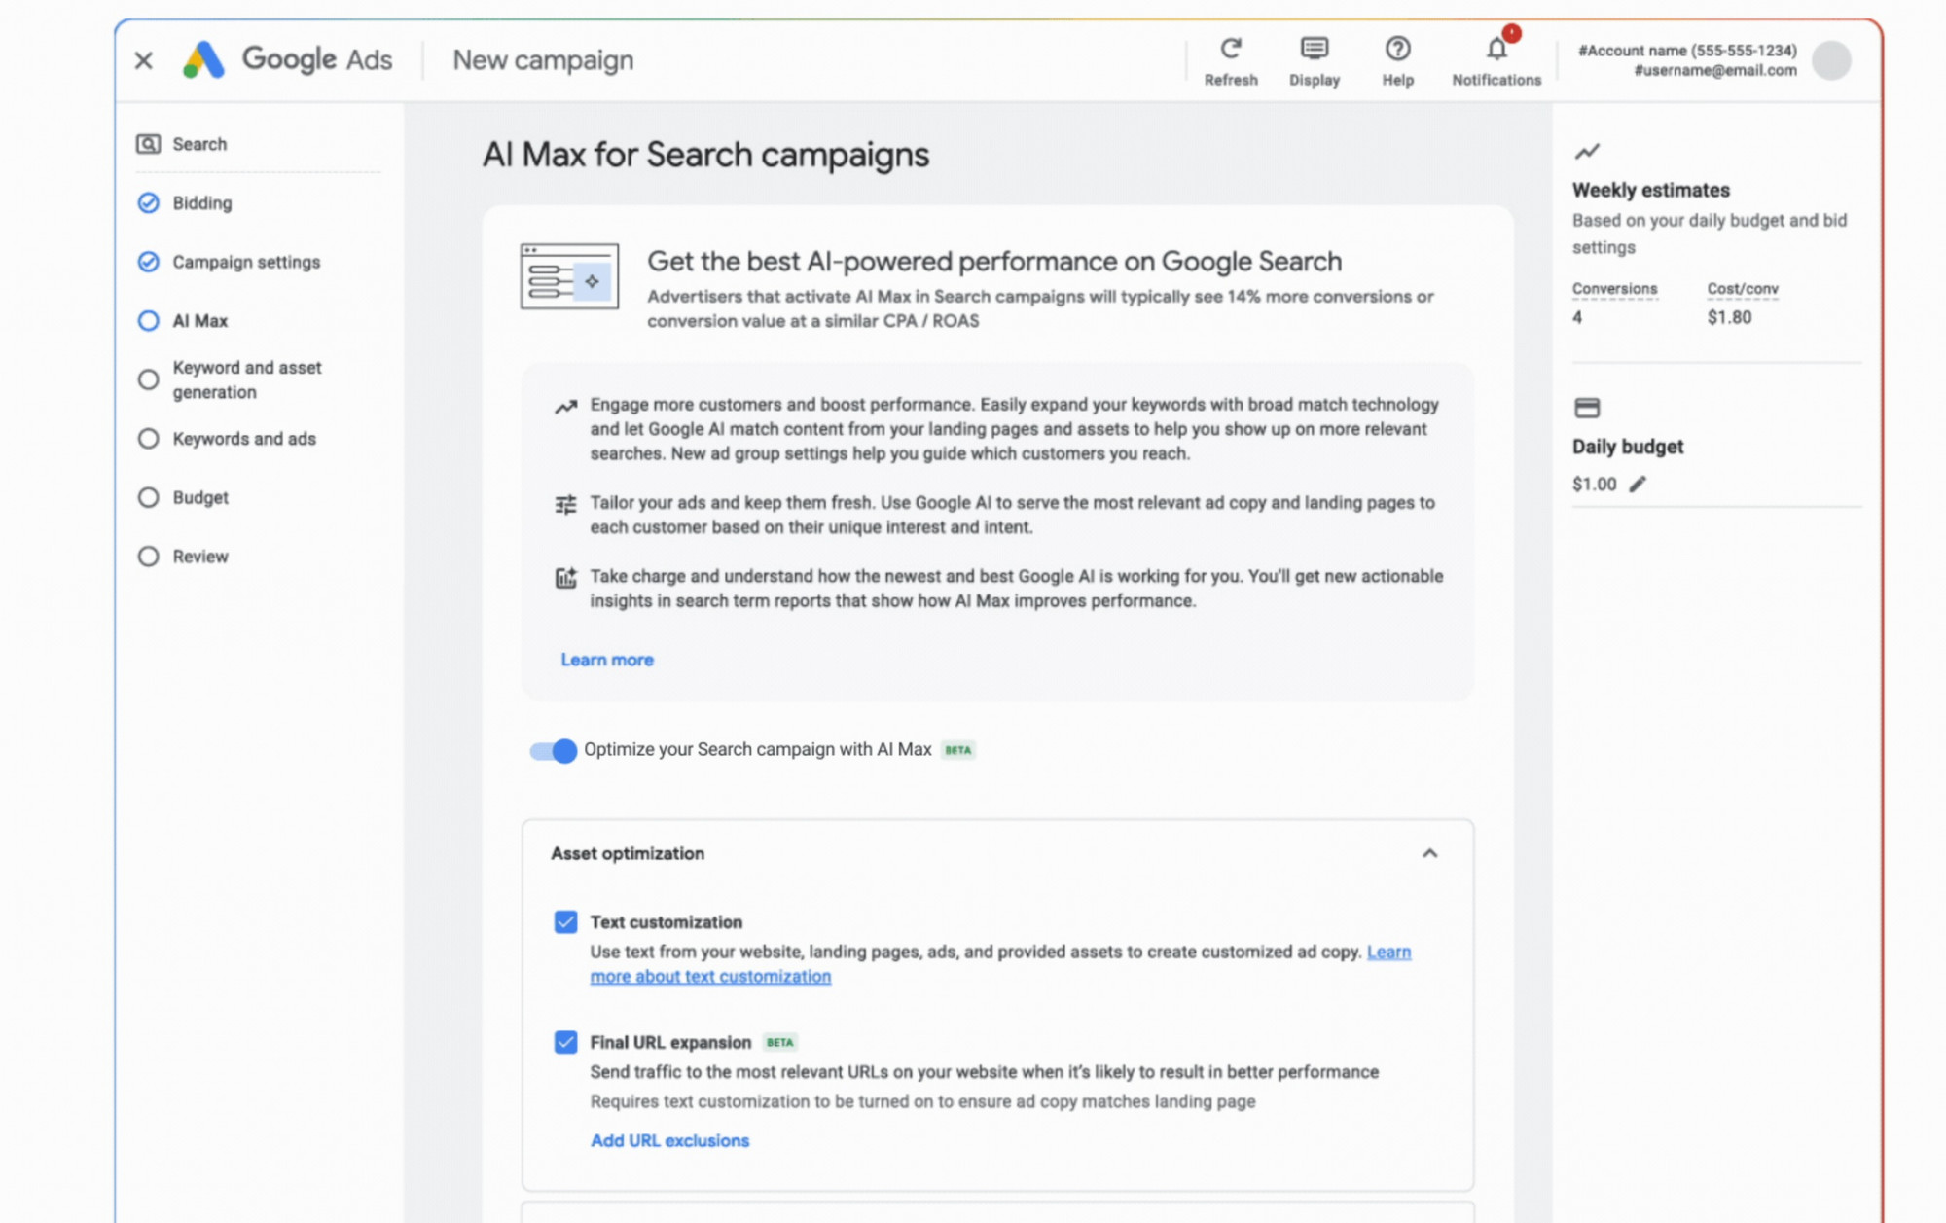This screenshot has height=1223, width=1946.
Task: Click Add URL exclusions link
Action: tap(669, 1141)
